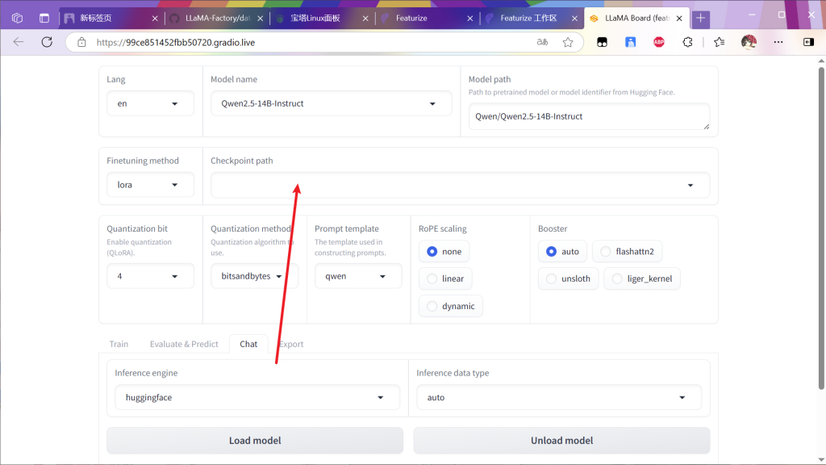Open the Favorites list icon

pos(719,42)
